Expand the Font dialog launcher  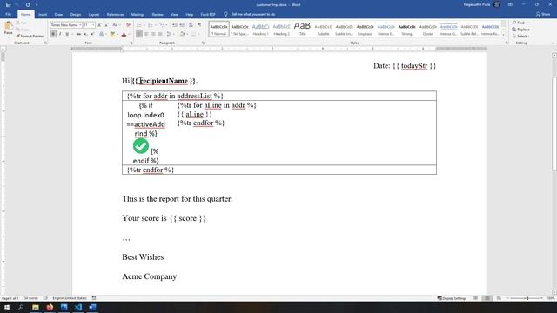click(x=131, y=43)
